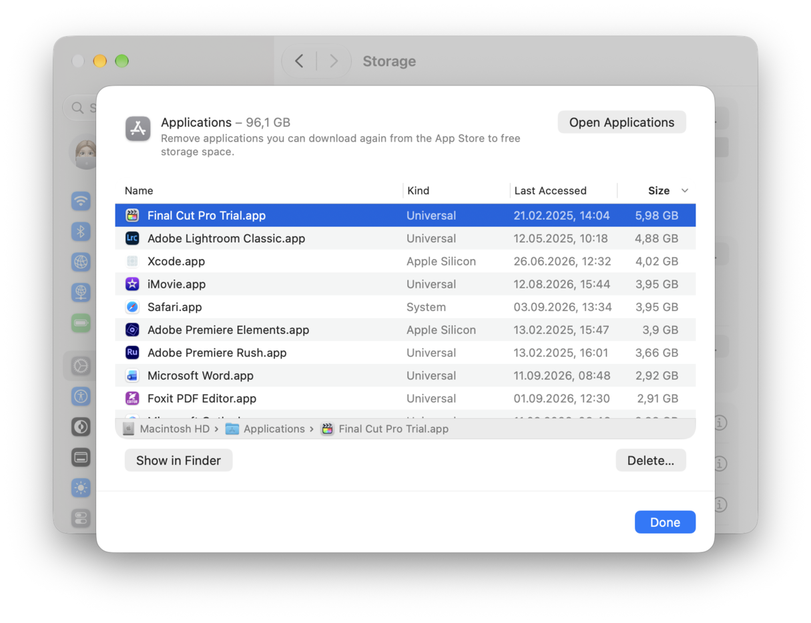
Task: Select the Xcode.app row icon
Action: tap(132, 261)
